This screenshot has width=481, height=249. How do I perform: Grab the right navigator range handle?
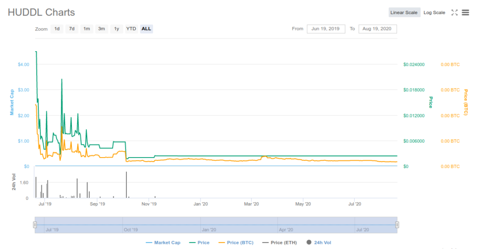[397, 225]
